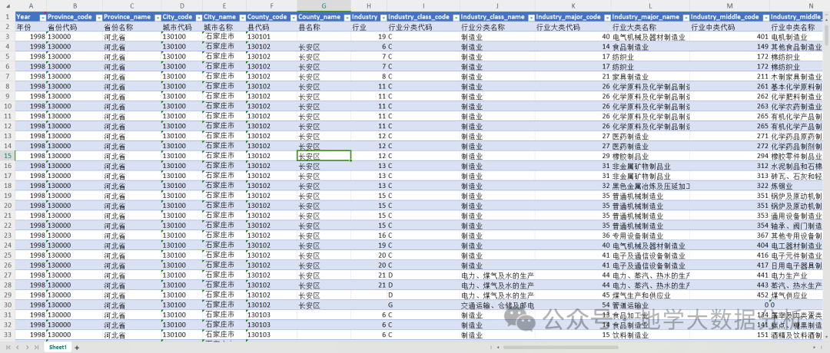Image resolution: width=830 pixels, height=353 pixels.
Task: Go to next sheet tab arrow
Action: [x=27, y=347]
